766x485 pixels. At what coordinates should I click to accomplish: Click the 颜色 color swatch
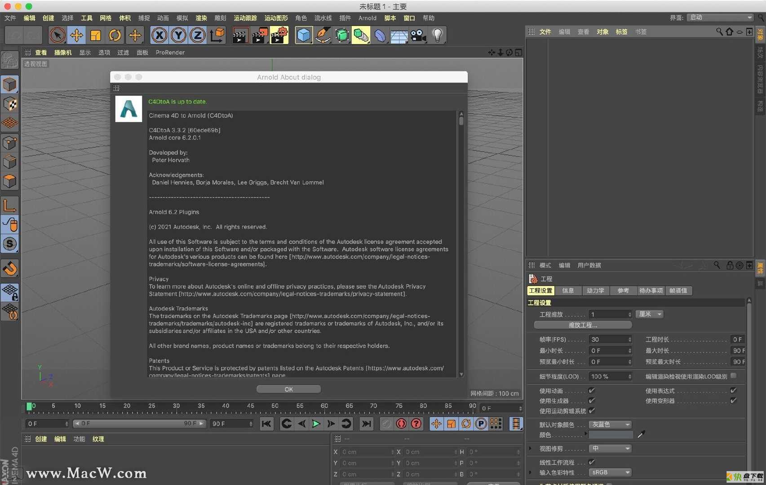[x=611, y=435]
